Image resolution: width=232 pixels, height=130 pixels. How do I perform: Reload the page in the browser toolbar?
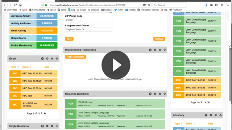tap(15, 5)
